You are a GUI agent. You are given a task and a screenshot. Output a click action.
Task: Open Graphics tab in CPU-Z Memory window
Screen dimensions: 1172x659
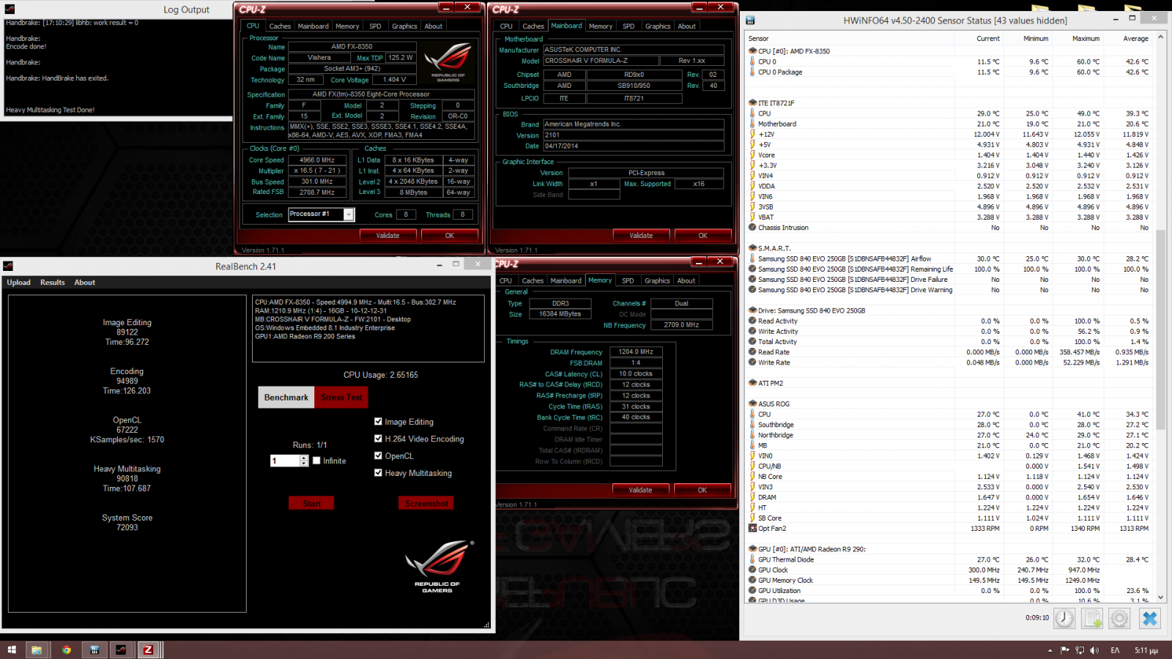(657, 281)
